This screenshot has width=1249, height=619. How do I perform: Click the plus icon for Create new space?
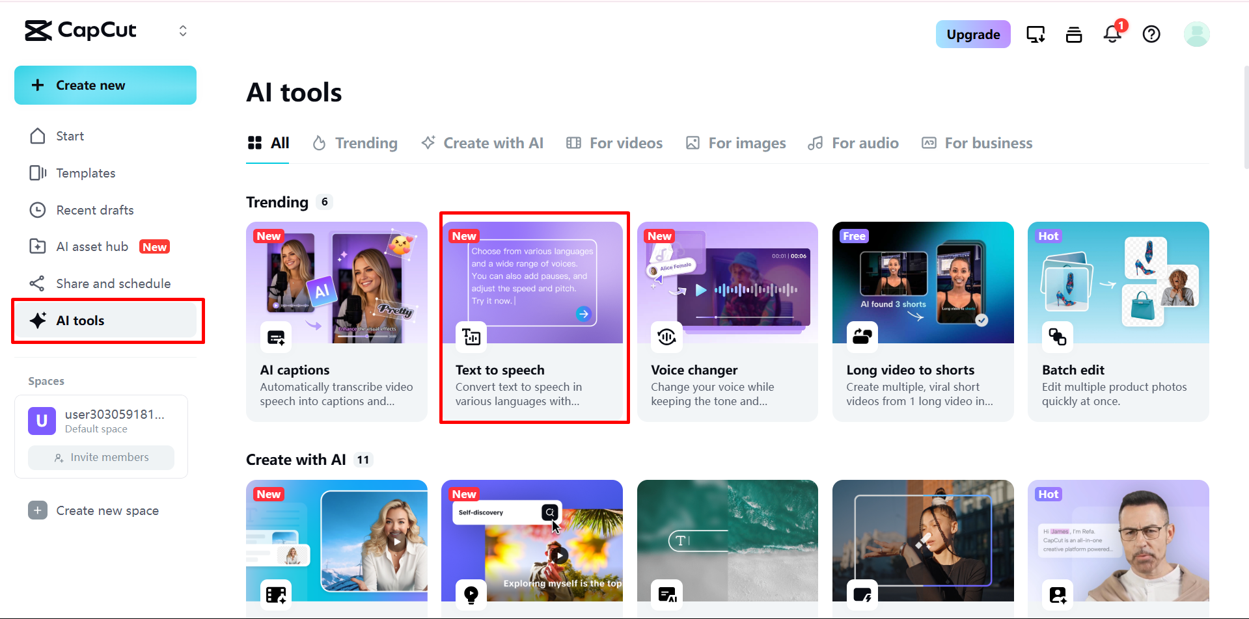(x=38, y=510)
